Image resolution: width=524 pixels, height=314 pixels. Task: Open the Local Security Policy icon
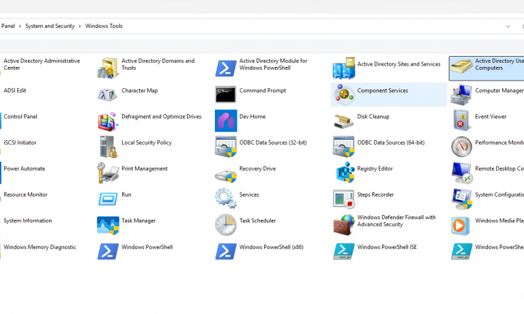108,147
